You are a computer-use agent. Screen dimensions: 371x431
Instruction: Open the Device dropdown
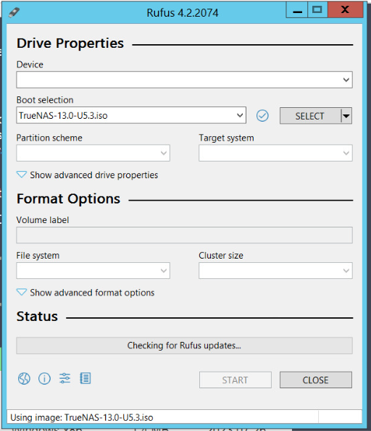(x=184, y=80)
